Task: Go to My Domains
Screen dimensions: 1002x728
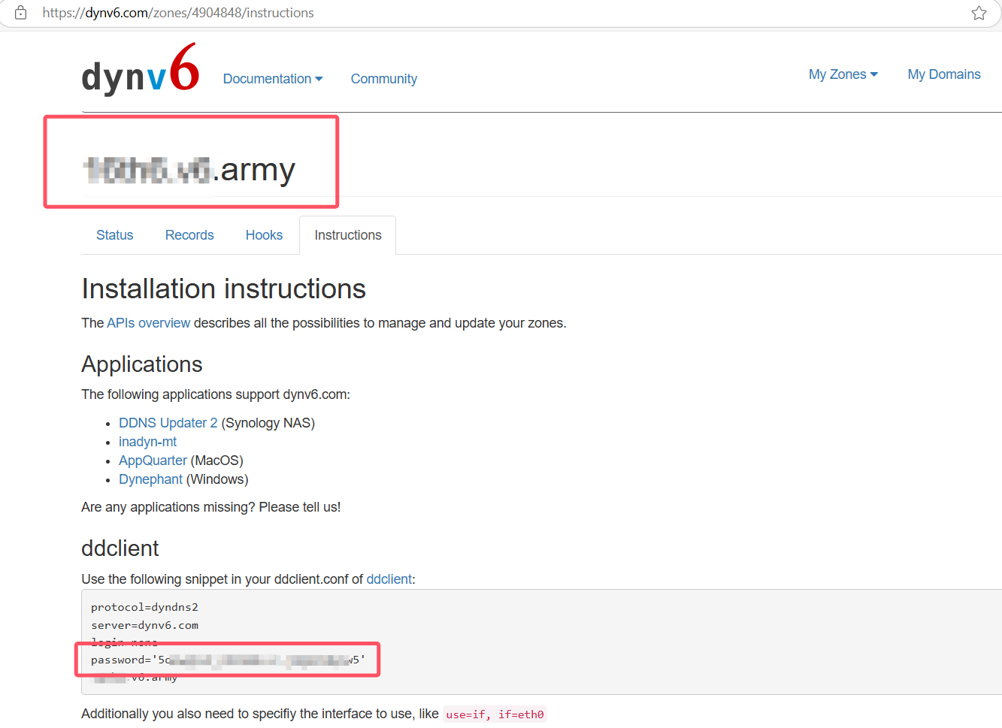Action: point(943,74)
